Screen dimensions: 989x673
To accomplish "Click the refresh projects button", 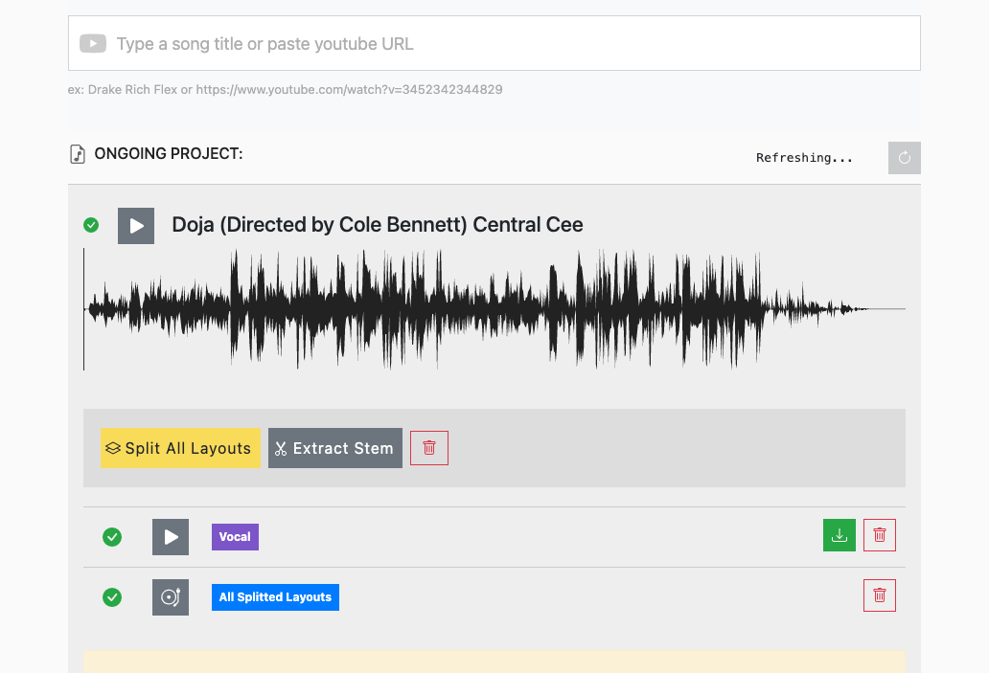I will [904, 158].
